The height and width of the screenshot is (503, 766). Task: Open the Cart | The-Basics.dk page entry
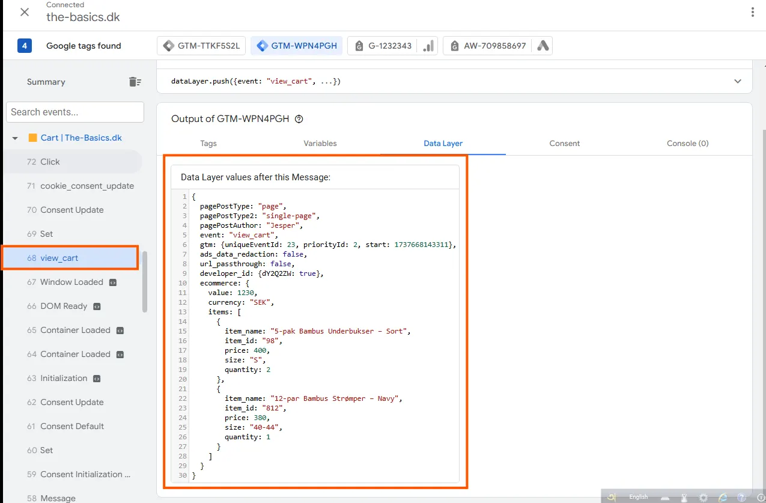(x=81, y=138)
